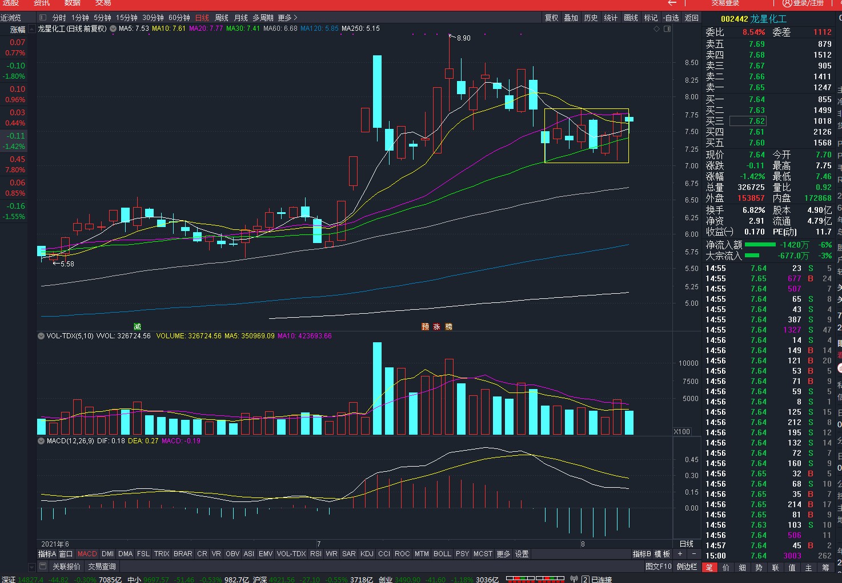Select the 主 tab at bottom right
The width and height of the screenshot is (842, 583).
coord(809,567)
